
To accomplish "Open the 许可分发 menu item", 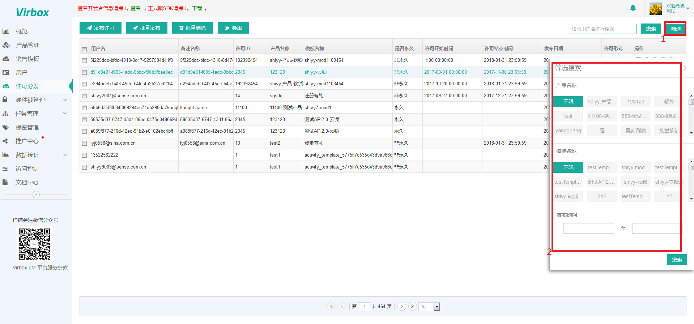I will [x=27, y=86].
